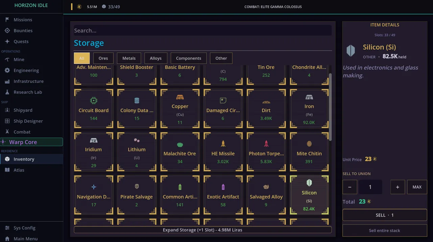Go to Quests in sidebar
The width and height of the screenshot is (433, 242).
[x=31, y=41]
